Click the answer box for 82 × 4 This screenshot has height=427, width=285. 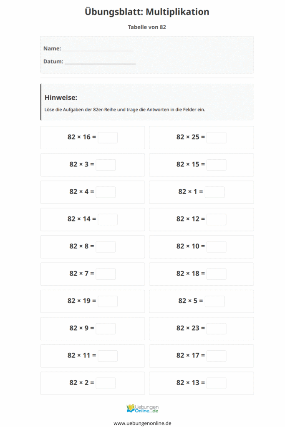click(x=106, y=192)
